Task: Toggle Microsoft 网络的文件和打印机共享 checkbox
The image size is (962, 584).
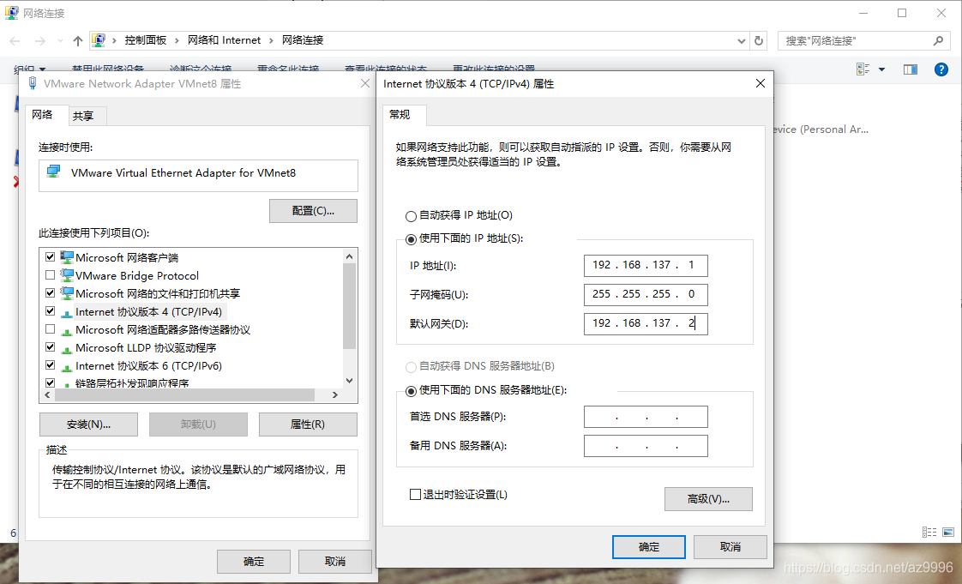Action: click(51, 292)
